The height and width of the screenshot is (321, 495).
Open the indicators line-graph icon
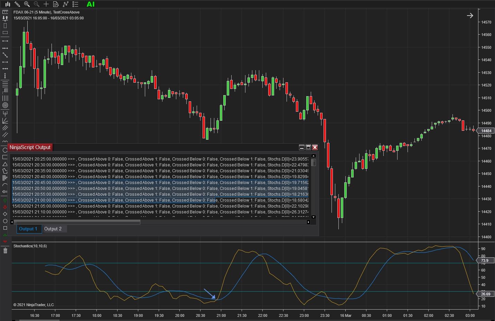point(65,4)
